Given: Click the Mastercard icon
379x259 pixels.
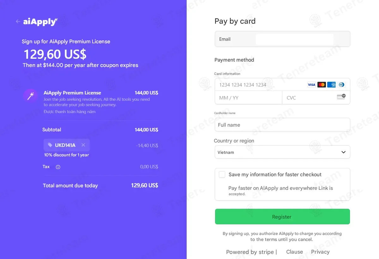Looking at the screenshot, I should 322,85.
